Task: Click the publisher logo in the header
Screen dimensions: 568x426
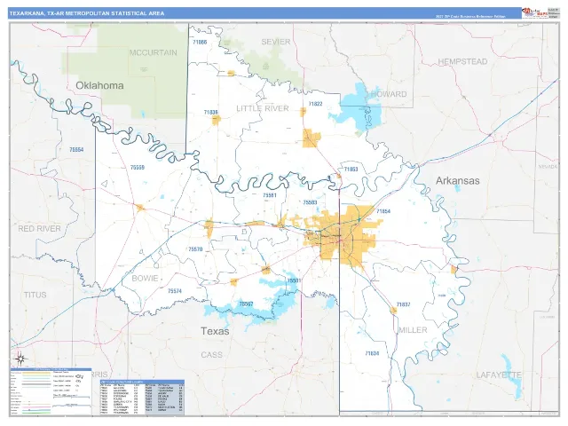Action: point(534,13)
